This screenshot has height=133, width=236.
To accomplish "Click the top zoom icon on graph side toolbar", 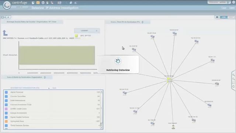I will (x=233, y=75).
